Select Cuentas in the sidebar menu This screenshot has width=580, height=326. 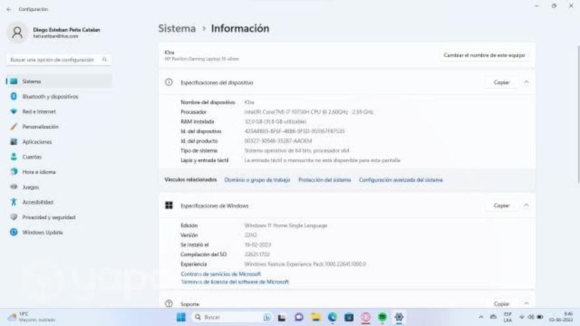(32, 157)
